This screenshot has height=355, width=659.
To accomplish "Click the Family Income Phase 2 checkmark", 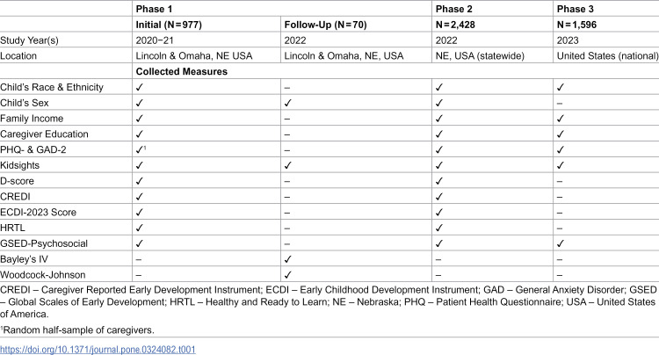I will [x=439, y=119].
